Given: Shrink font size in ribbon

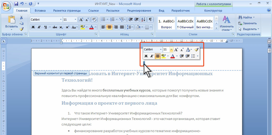Looking at the screenshot, I should pos(87,20).
